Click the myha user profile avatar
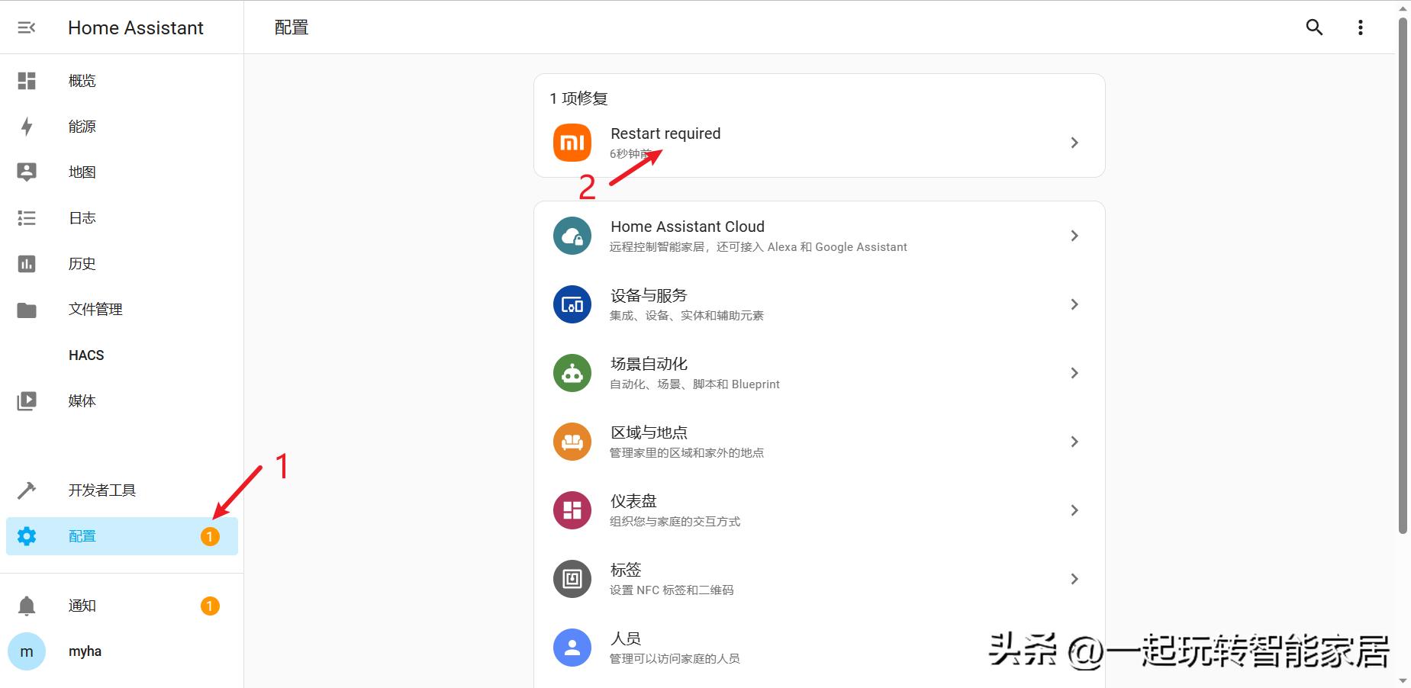This screenshot has height=688, width=1411. (x=27, y=651)
